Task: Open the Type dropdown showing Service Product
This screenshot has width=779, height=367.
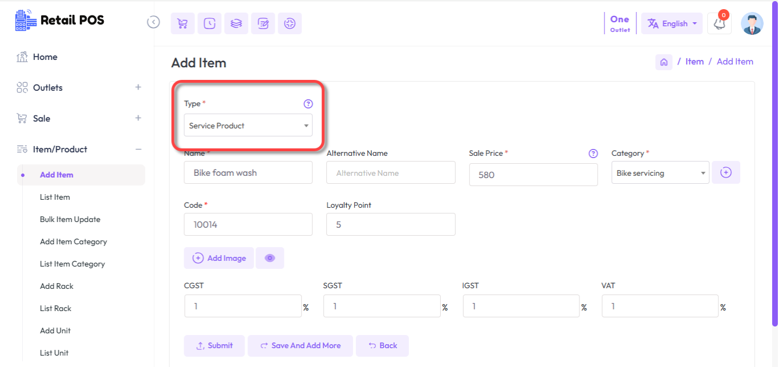Action: (x=248, y=125)
